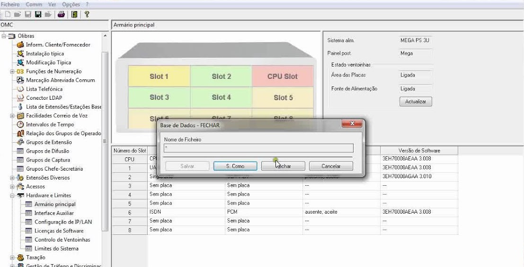Expand the Extensões Diversos node
This screenshot has width=524, height=267.
(x=12, y=178)
